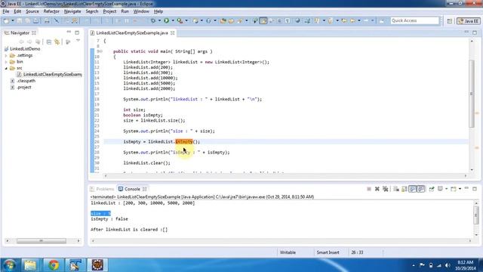Screen dimensions: 483x272
Task: Open the File menu
Action: coord(6,11)
